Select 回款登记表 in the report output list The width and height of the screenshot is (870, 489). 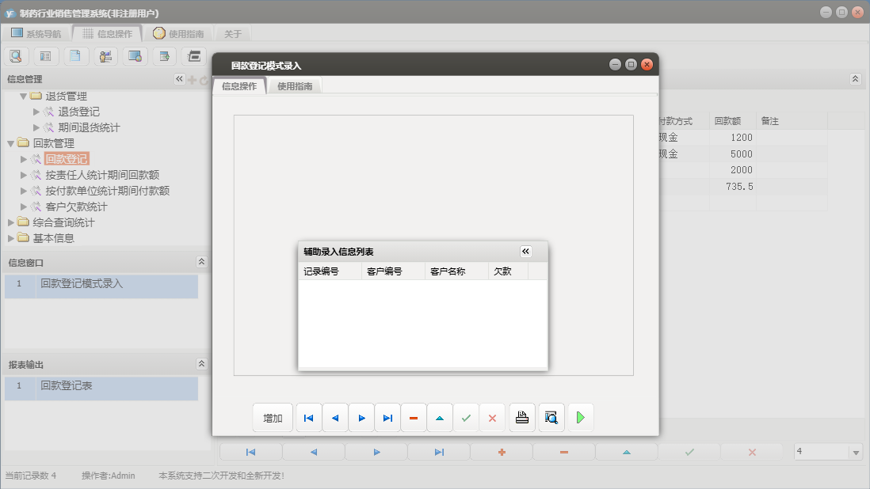(x=67, y=385)
